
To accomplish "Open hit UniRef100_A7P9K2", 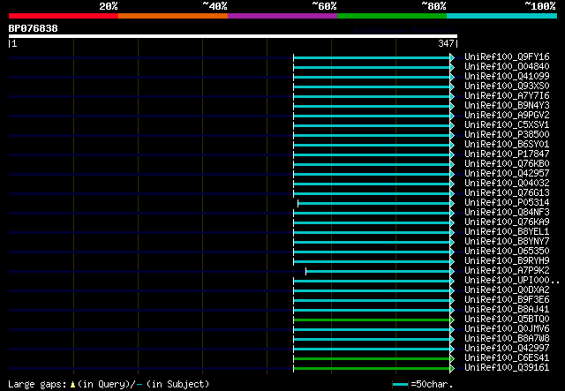I will [x=507, y=271].
